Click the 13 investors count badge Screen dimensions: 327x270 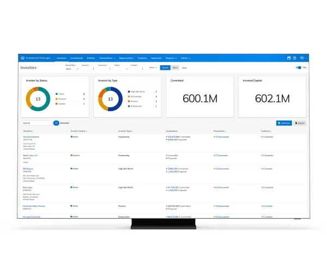(56, 123)
